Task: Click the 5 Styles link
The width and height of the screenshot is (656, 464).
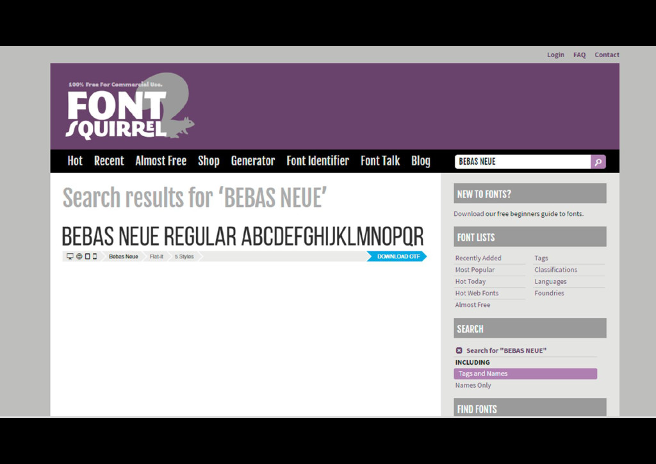Action: [x=184, y=256]
